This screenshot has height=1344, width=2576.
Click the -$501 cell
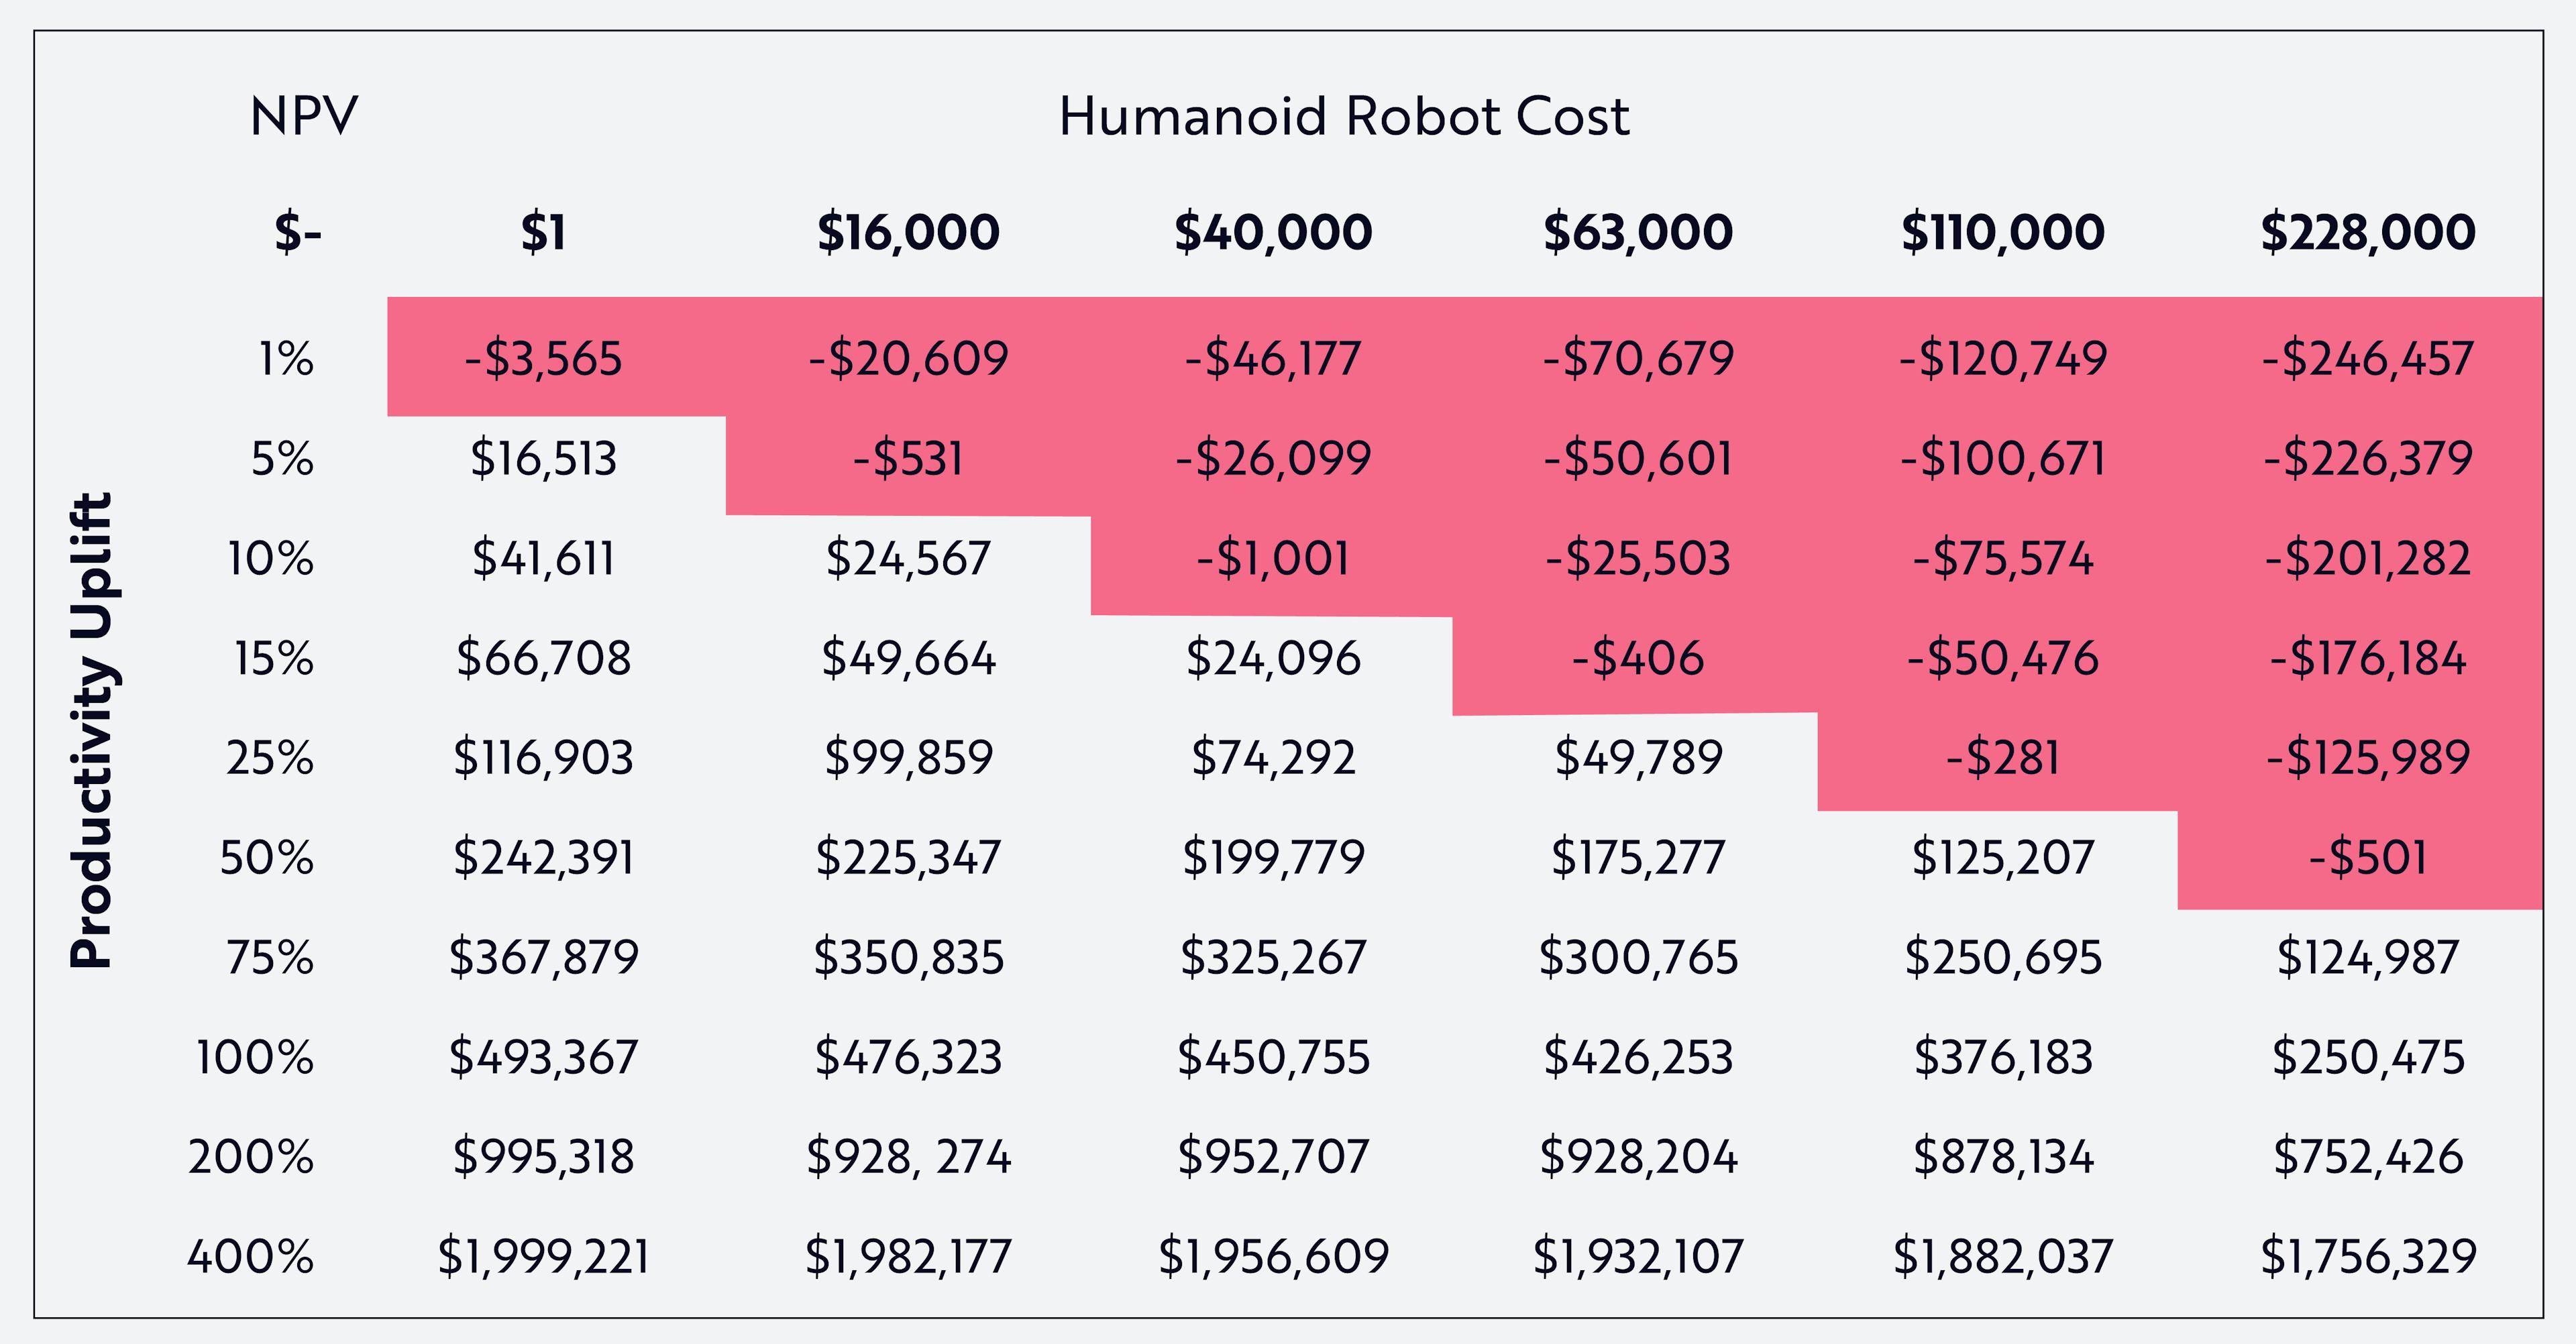[2367, 857]
